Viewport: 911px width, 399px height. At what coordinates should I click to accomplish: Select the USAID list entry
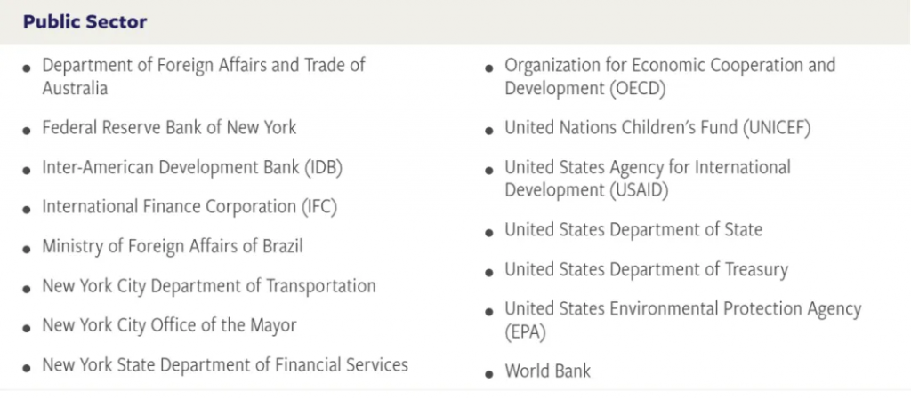pyautogui.click(x=648, y=179)
